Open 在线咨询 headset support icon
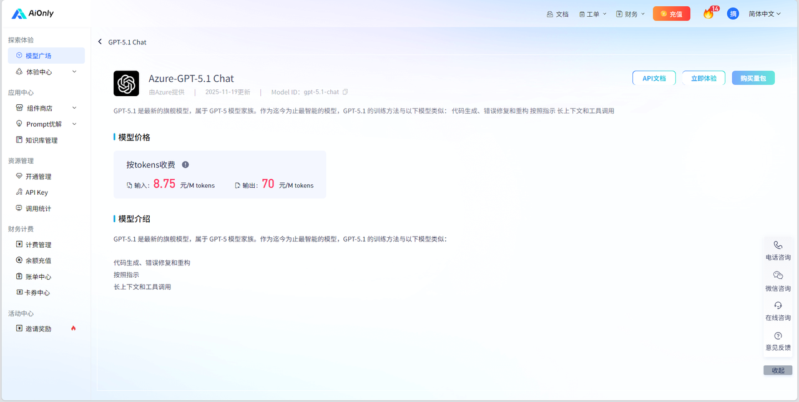 tap(778, 305)
